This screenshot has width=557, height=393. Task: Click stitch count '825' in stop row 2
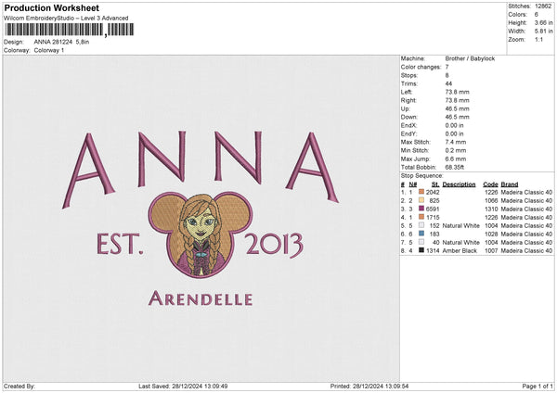click(434, 201)
